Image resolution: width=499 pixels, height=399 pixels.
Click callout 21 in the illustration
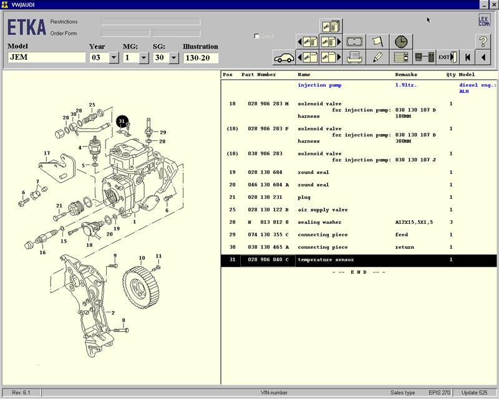59,206
